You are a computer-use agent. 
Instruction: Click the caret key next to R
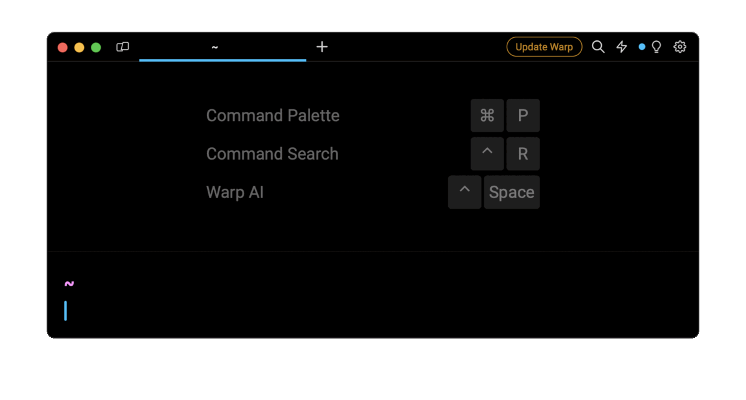pos(487,154)
